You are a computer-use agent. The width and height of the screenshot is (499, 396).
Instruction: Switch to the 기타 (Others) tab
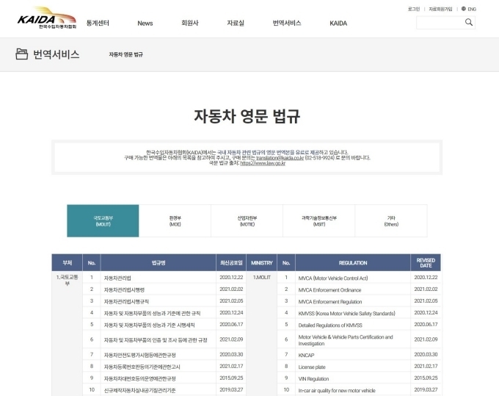point(391,221)
